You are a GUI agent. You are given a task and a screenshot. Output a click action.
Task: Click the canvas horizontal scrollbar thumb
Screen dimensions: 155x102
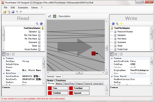click(79, 73)
